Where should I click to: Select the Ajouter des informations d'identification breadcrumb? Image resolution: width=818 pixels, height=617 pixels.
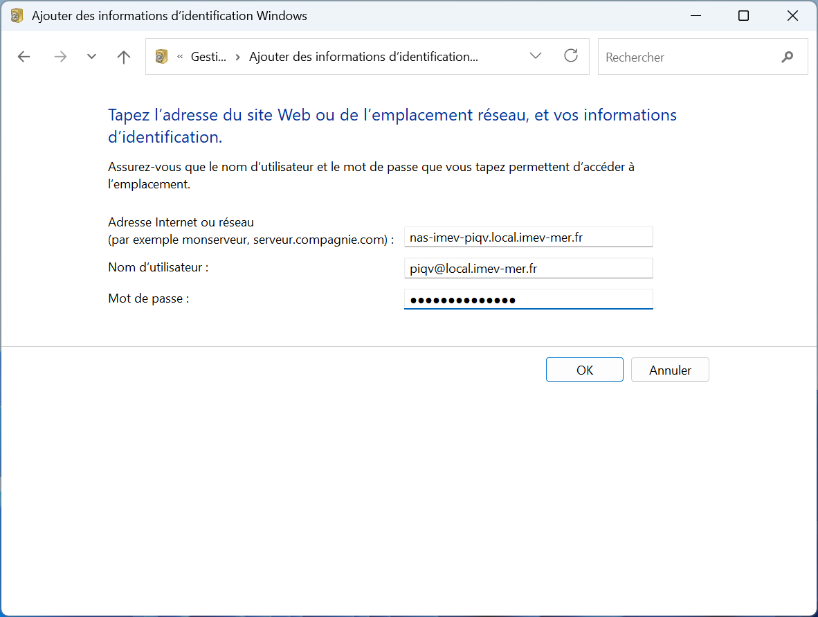(x=363, y=57)
